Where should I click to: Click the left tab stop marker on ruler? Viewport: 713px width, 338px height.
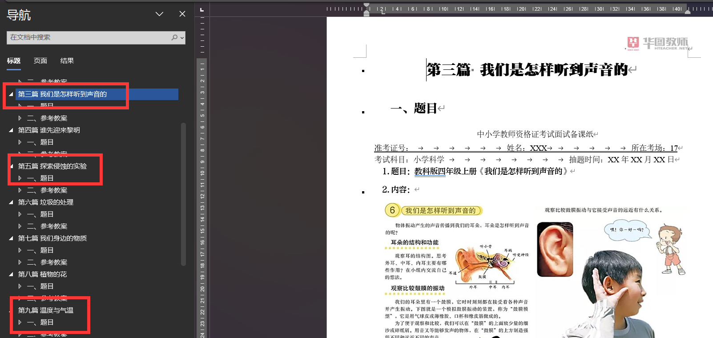coord(383,12)
